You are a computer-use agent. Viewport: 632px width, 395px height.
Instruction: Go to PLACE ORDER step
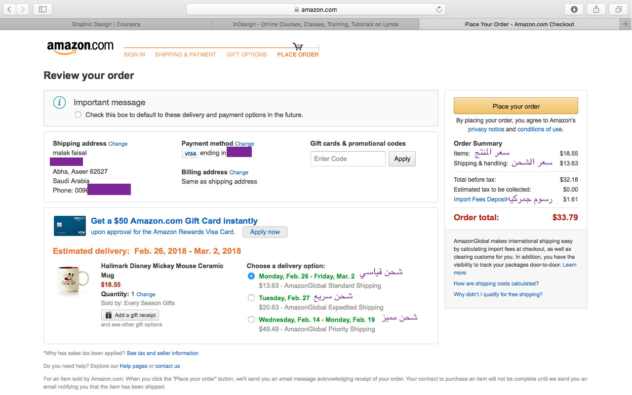coord(298,55)
